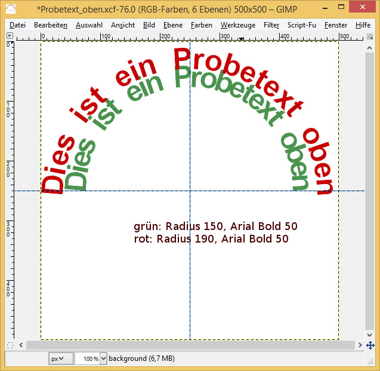This screenshot has height=371, width=380.
Task: Open the Werkzeuge menu
Action: tap(238, 25)
